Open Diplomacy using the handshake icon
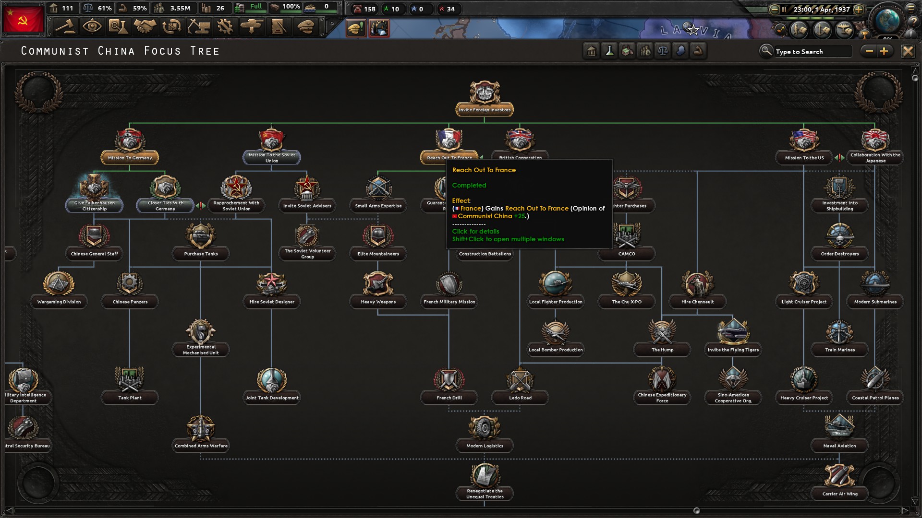Viewport: 922px width, 518px height. (x=146, y=27)
